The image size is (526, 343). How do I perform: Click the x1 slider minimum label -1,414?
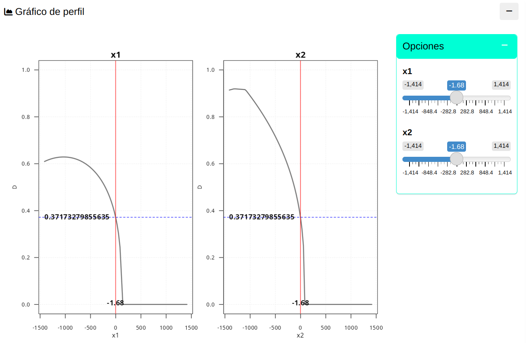coord(413,84)
